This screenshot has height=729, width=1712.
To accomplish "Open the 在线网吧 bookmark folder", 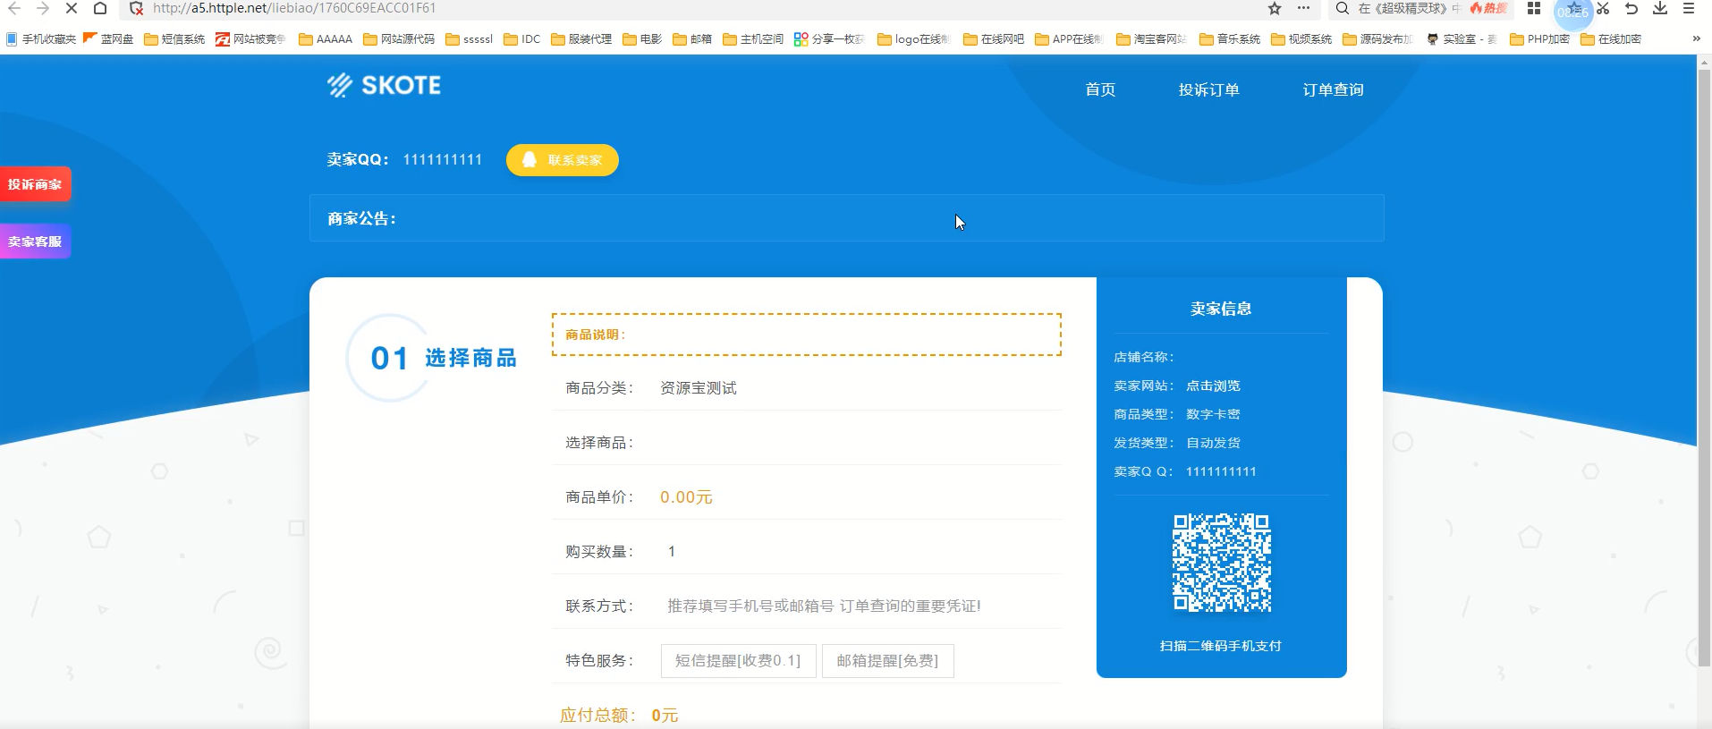I will pos(994,39).
